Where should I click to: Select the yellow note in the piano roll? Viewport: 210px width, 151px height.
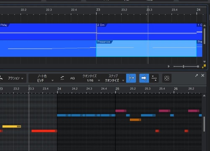pos(12,126)
